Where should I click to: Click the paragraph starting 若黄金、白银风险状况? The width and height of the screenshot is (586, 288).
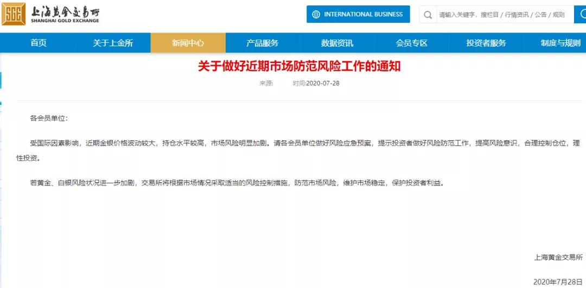pos(238,183)
